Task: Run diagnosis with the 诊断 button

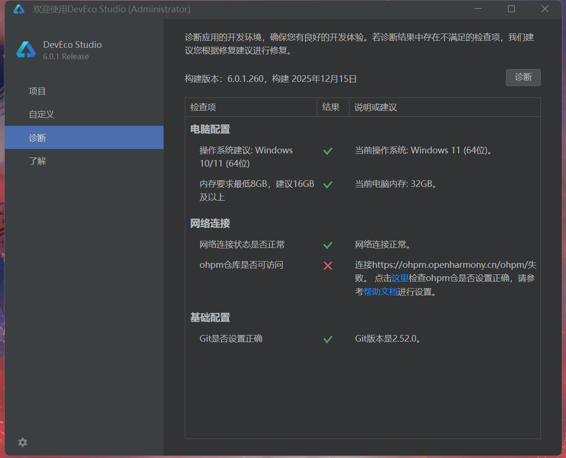Action: click(523, 77)
